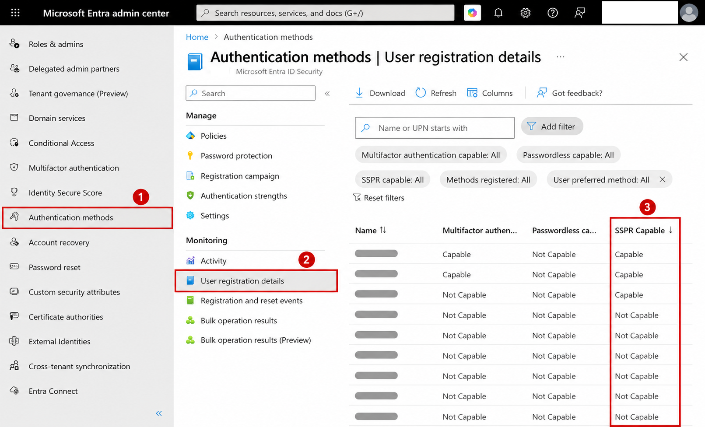Close the Authentication methods blade
Screen dimensions: 705x427
click(x=683, y=57)
